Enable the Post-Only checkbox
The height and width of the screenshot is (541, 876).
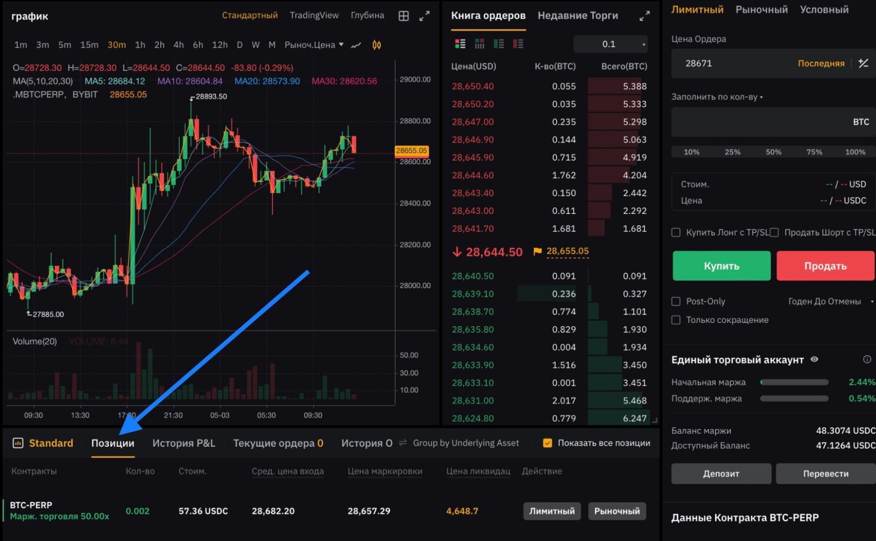click(676, 301)
